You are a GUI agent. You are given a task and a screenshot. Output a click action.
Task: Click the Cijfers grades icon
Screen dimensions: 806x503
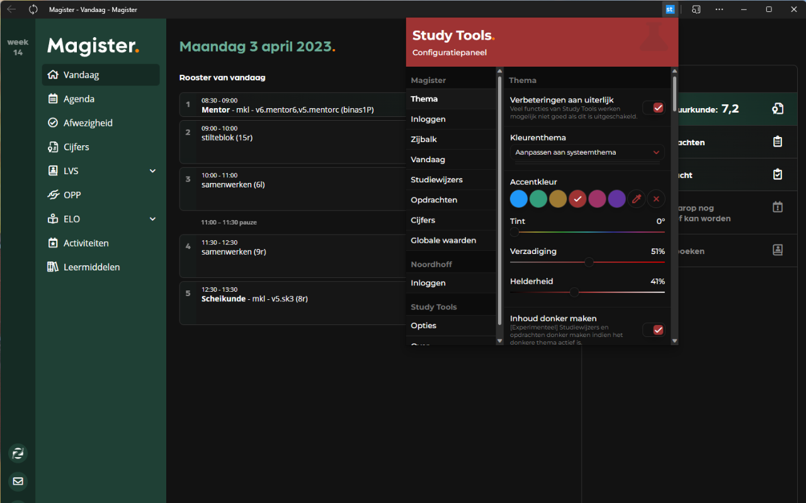coord(54,146)
